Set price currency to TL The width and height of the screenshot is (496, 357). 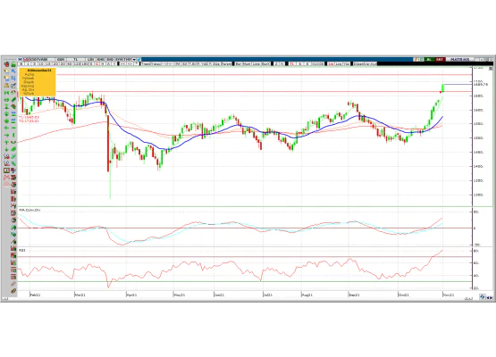coord(292,63)
